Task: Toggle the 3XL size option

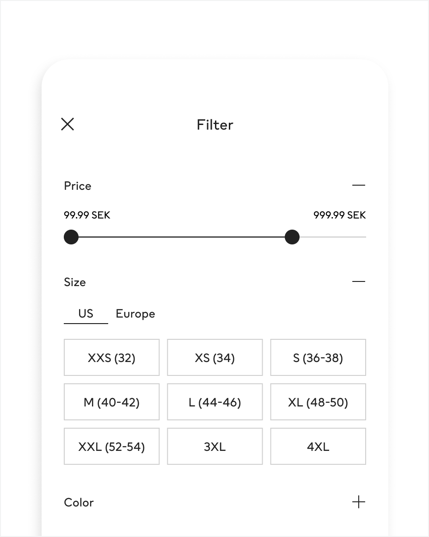Action: tap(214, 446)
